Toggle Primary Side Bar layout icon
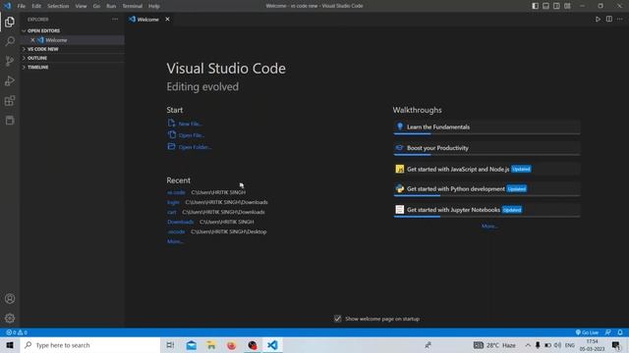Viewport: 629px width, 353px height. tap(535, 6)
